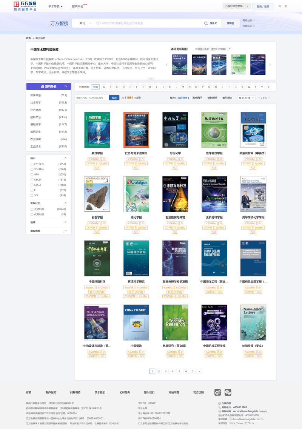Click the left arrow of weekly updated carousel
Viewport: 302px width, 429px height.
click(166, 65)
